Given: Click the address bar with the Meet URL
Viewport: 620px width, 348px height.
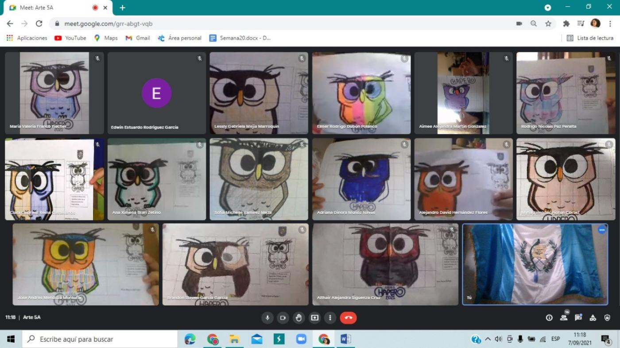Looking at the screenshot, I should coord(283,23).
